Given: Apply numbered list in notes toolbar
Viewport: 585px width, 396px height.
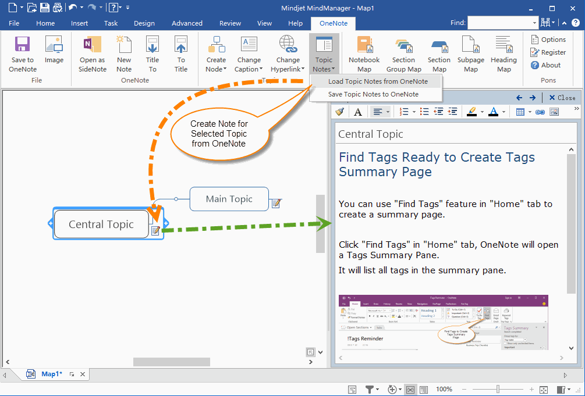Looking at the screenshot, I should click(x=404, y=112).
